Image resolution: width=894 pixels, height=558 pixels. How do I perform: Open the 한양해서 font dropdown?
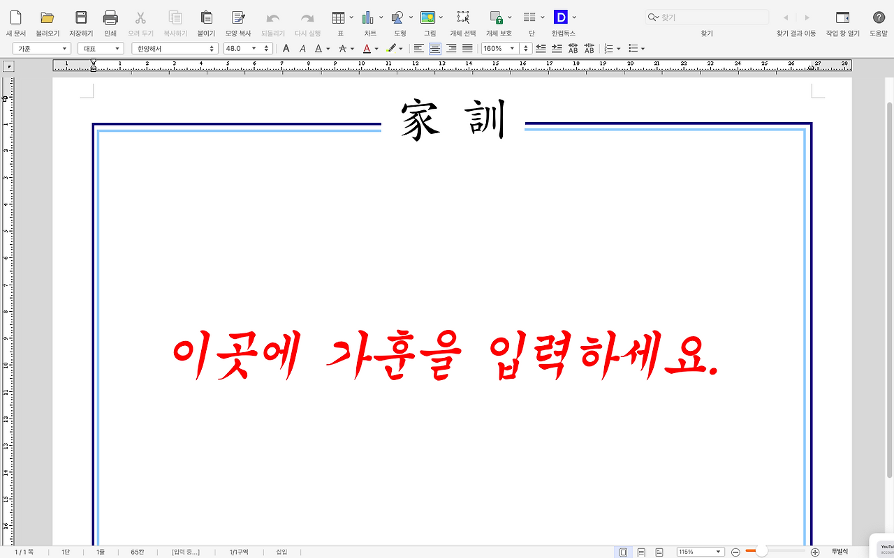click(175, 49)
